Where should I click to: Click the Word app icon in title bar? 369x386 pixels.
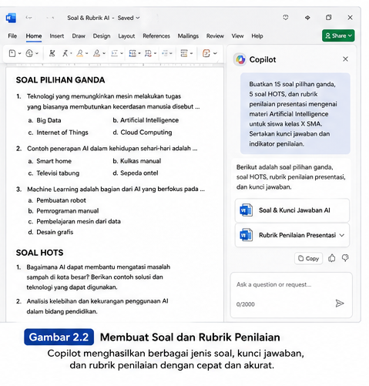[x=11, y=18]
